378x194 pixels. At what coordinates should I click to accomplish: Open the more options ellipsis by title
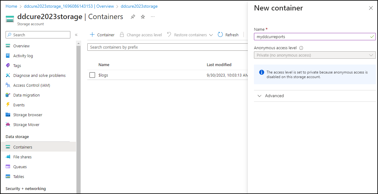click(x=153, y=17)
